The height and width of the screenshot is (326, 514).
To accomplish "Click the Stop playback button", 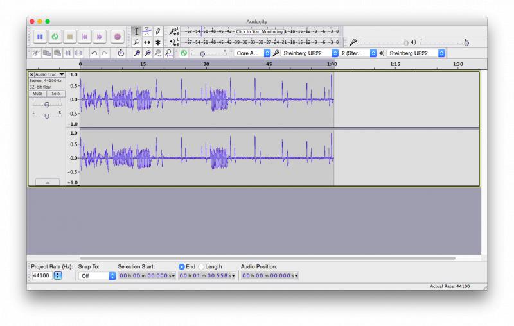I will (x=70, y=37).
